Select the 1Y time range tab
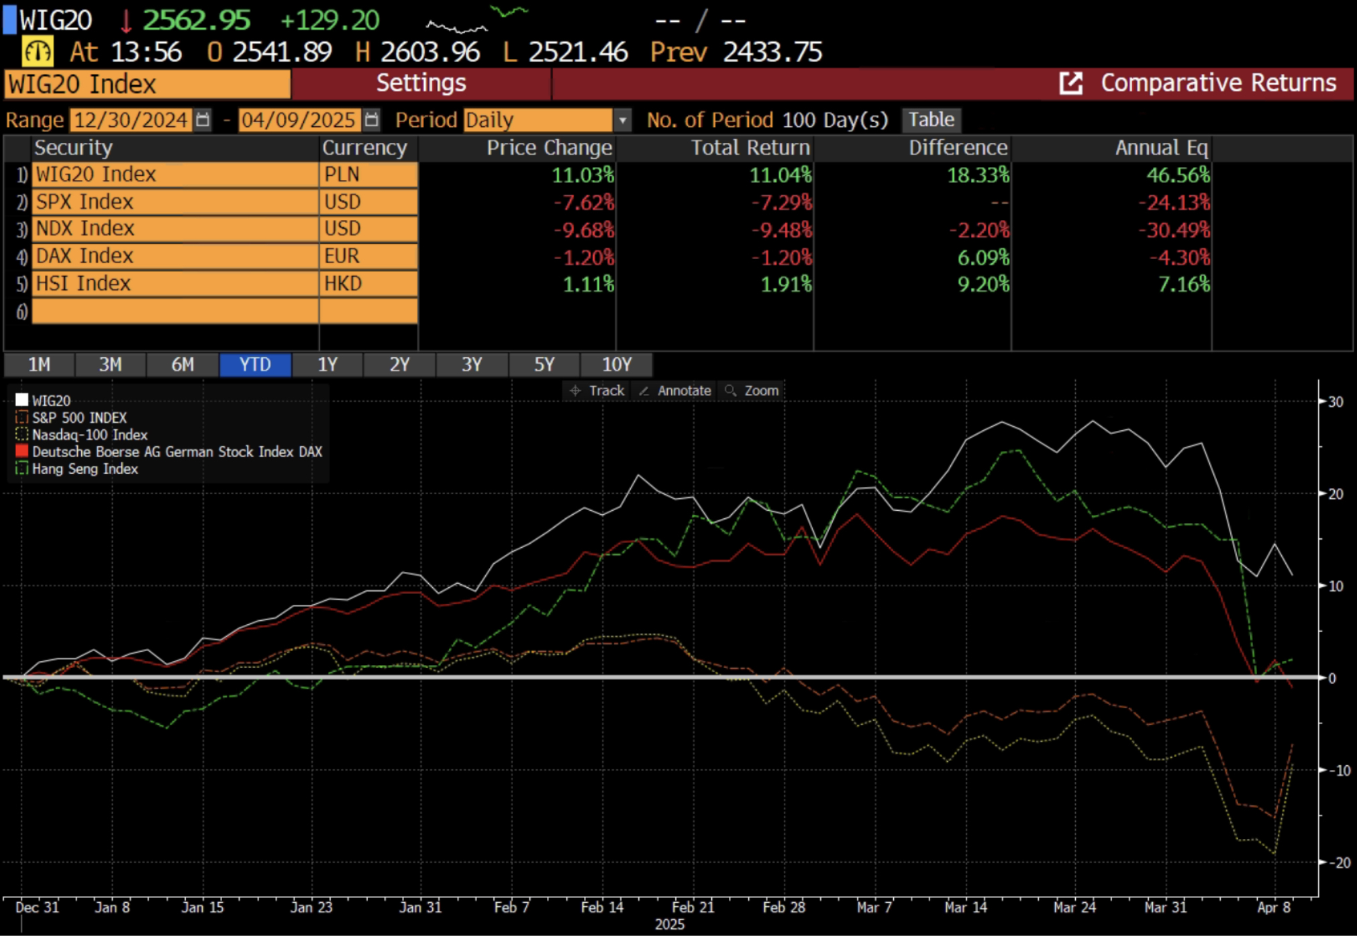This screenshot has width=1357, height=937. 328,364
